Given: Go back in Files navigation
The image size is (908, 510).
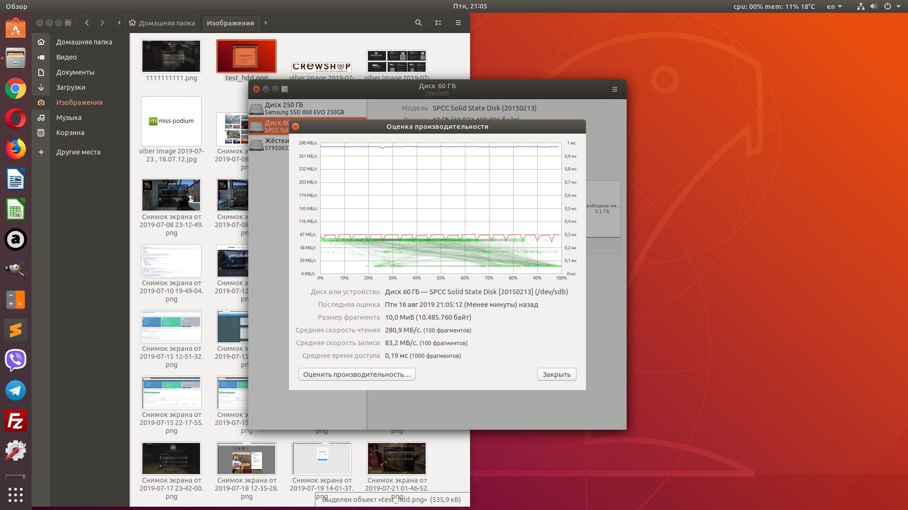Looking at the screenshot, I should tap(87, 23).
